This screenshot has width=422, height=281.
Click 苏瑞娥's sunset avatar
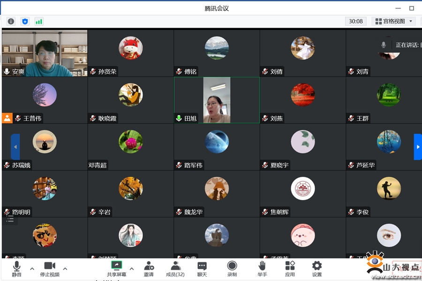tap(45, 141)
